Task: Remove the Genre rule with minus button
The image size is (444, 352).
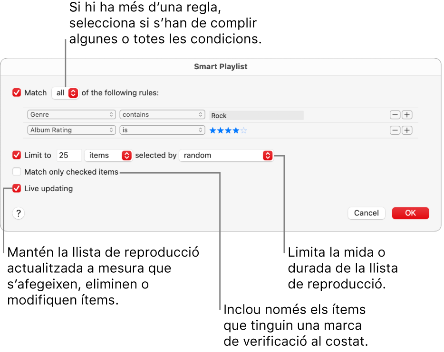Action: point(395,115)
